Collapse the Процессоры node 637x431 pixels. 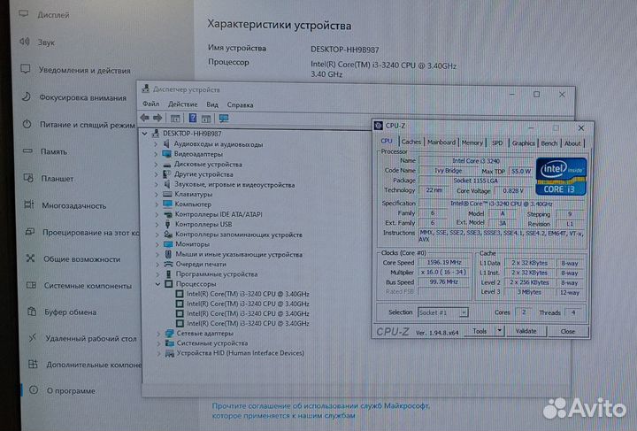[158, 284]
